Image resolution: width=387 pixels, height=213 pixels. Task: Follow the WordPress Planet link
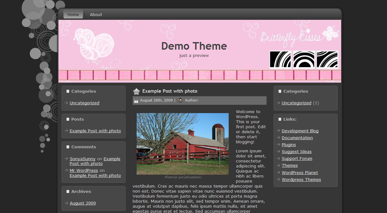click(x=299, y=173)
